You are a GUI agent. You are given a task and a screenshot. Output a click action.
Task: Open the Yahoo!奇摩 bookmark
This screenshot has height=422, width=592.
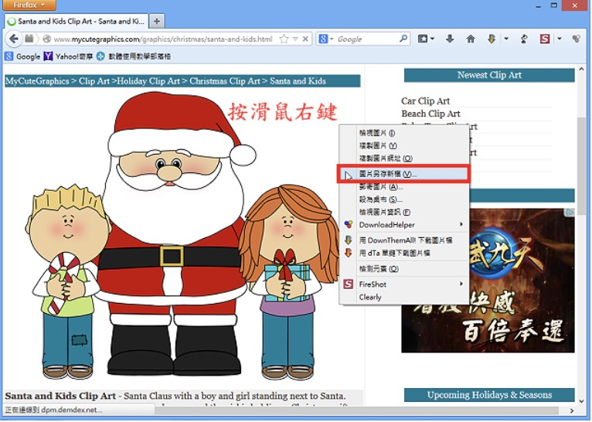click(x=68, y=56)
